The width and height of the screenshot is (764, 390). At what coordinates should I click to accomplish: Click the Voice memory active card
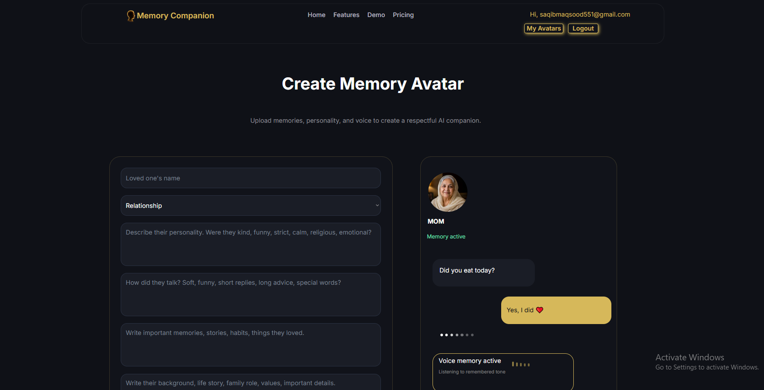pyautogui.click(x=503, y=372)
